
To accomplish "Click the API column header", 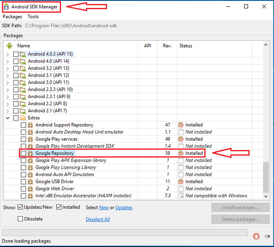I will pos(147,46).
